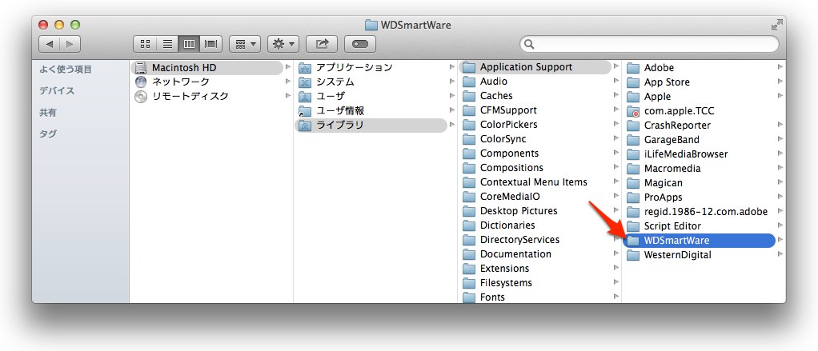Select the リモートディスク disc icon

(141, 96)
